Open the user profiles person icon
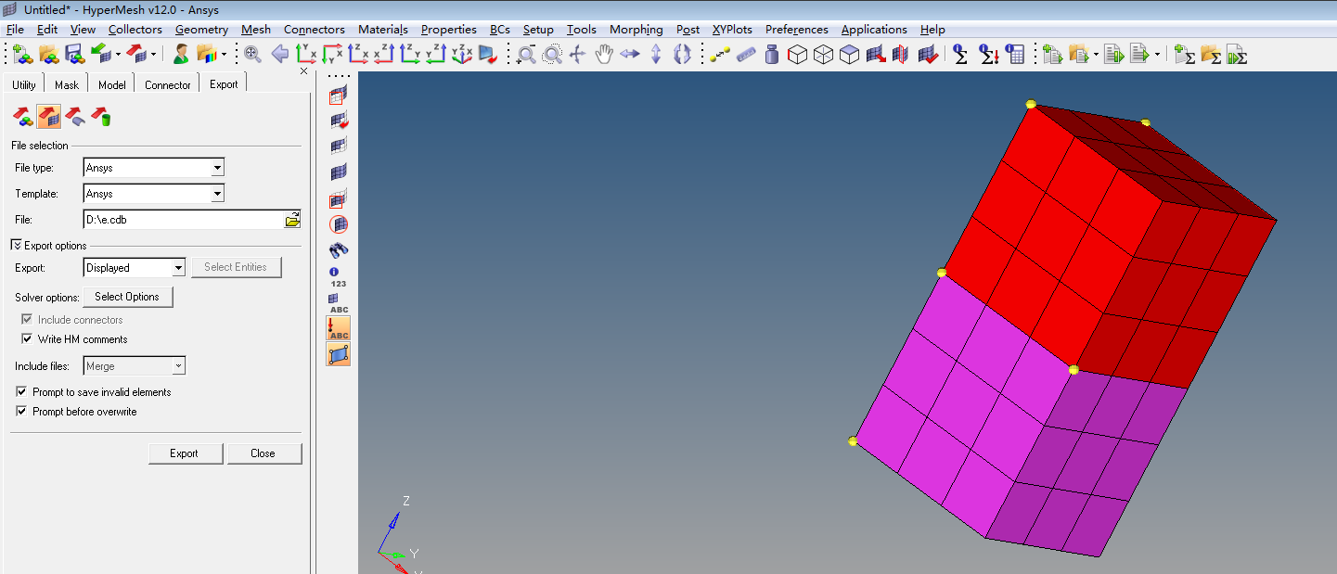 [x=181, y=55]
